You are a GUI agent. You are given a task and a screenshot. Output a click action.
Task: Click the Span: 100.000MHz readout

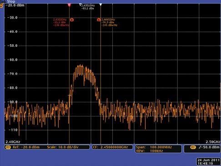point(154,147)
